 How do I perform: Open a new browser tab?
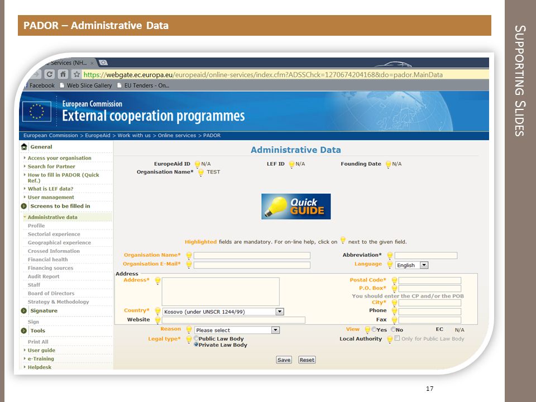(x=103, y=63)
